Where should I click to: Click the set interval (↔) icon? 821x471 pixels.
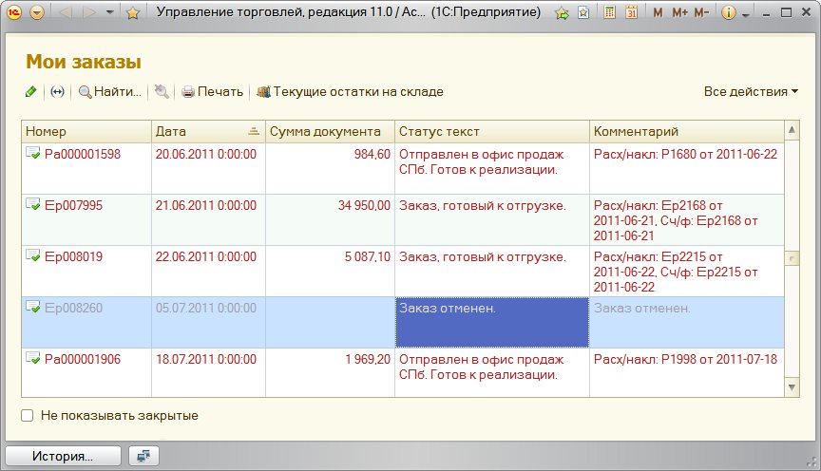click(57, 91)
